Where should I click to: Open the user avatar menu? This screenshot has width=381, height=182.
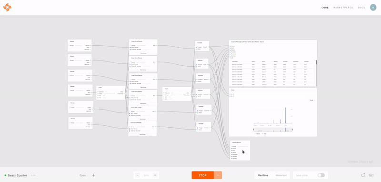click(x=373, y=7)
